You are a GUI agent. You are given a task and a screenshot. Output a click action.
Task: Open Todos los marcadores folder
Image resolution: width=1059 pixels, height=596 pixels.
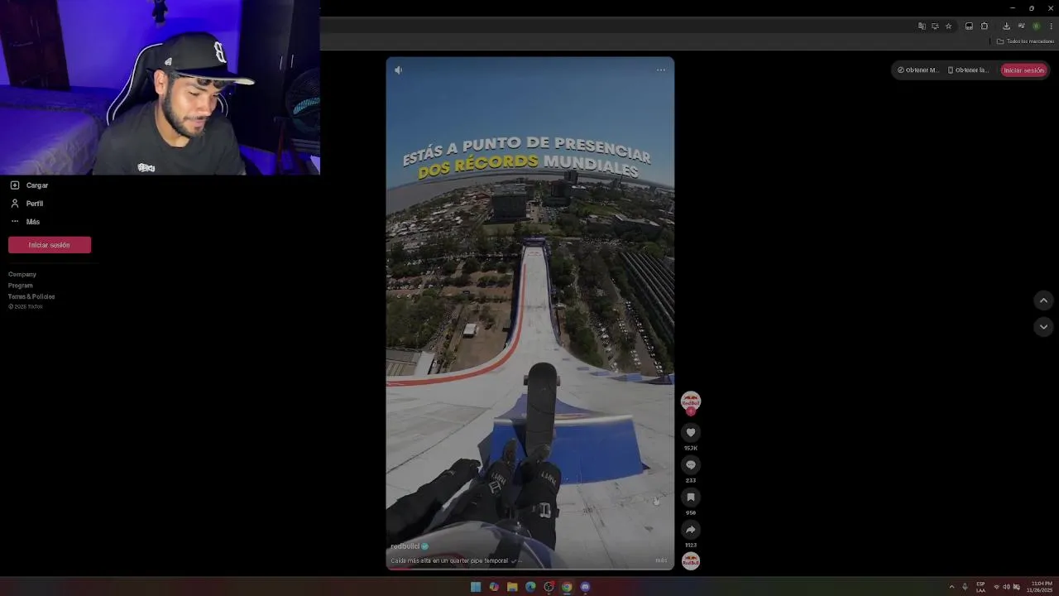click(x=1025, y=41)
